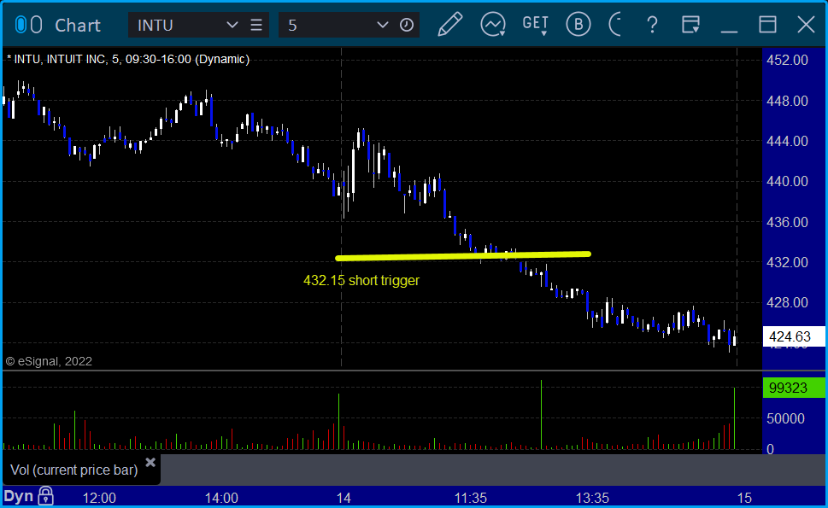Click the 432.00 price axis label
The width and height of the screenshot is (828, 508).
click(787, 262)
